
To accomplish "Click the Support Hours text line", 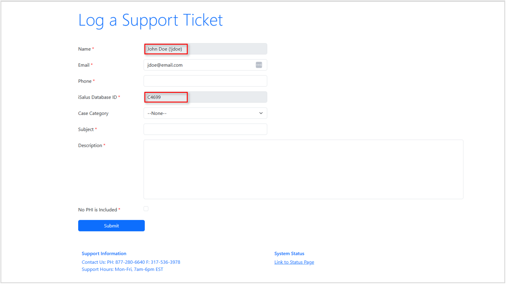I will pyautogui.click(x=122, y=270).
